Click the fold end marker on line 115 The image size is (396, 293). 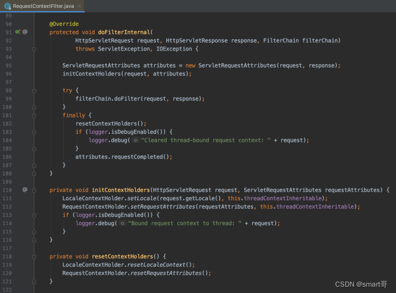[34, 232]
